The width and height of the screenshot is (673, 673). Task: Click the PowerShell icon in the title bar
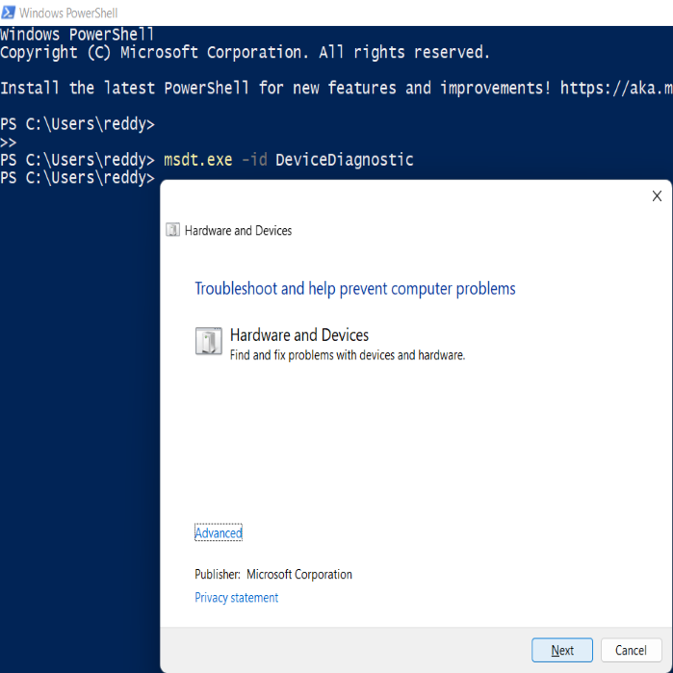point(9,13)
